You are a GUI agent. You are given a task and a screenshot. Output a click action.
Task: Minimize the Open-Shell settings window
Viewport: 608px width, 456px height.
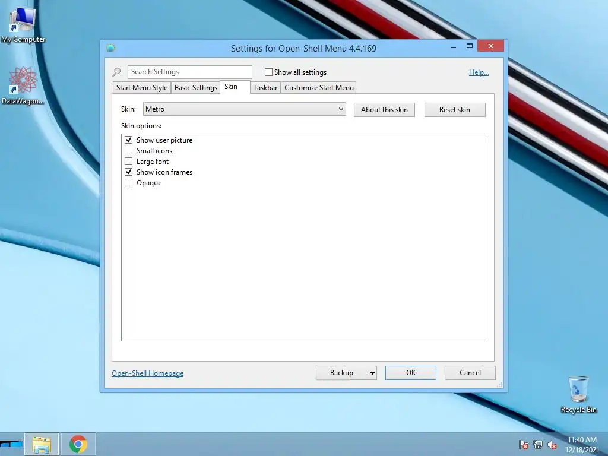click(x=453, y=46)
